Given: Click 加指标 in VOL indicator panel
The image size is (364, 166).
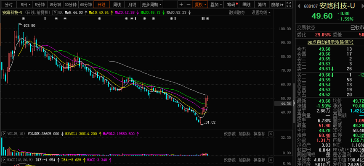Looking at the screenshot, I should pos(244,134).
